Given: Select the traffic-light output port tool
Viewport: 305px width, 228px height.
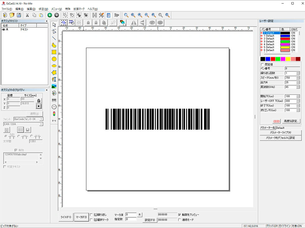Looking at the screenshot, I should point(54,114).
